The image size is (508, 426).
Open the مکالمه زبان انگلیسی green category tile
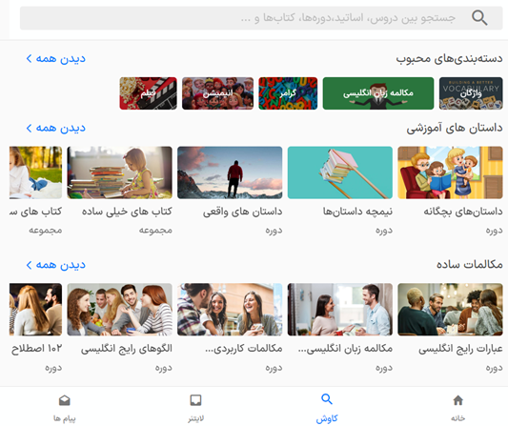tap(378, 93)
